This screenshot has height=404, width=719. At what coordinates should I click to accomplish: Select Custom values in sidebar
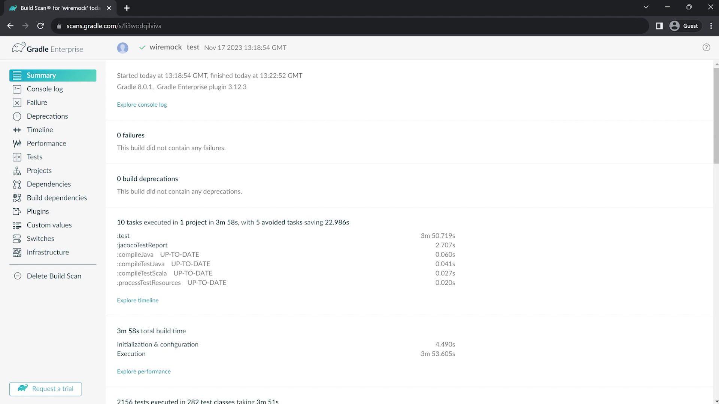click(49, 225)
